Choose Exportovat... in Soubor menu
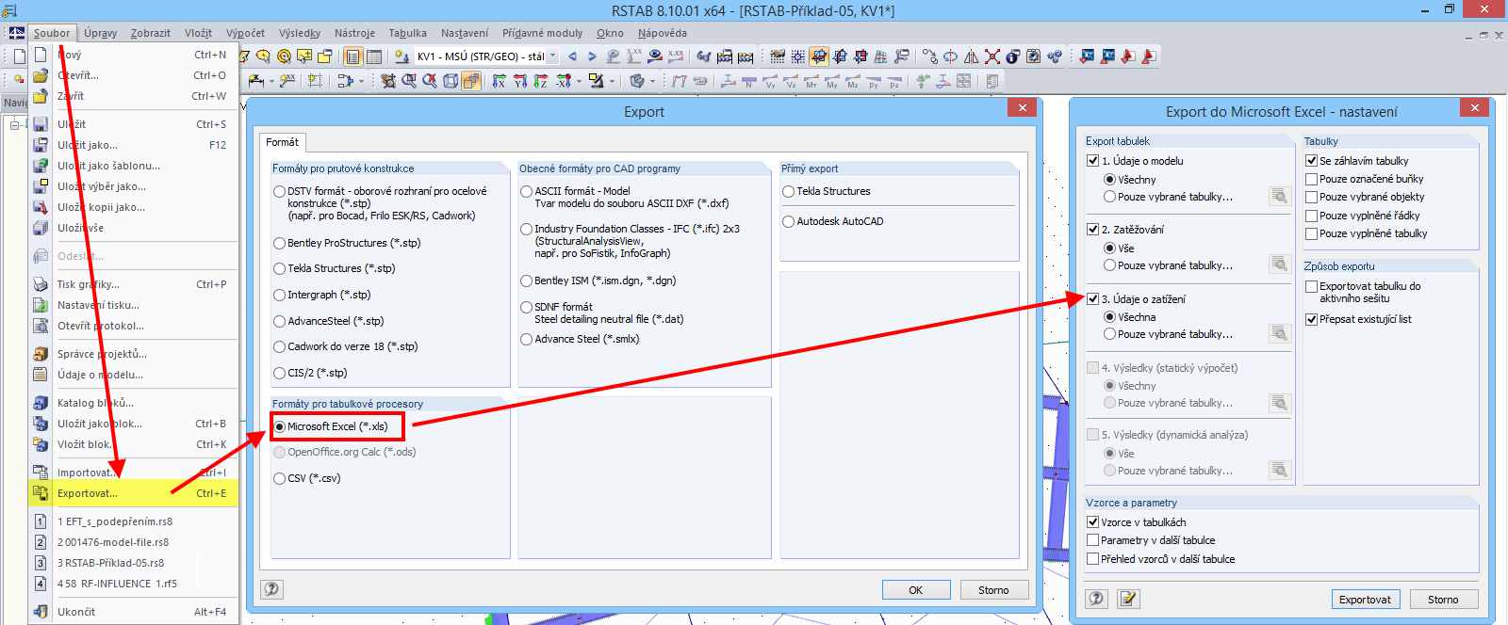 [x=134, y=492]
